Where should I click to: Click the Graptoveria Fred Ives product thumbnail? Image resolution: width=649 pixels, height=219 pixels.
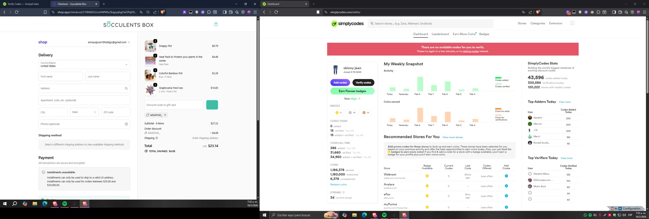pos(150,90)
